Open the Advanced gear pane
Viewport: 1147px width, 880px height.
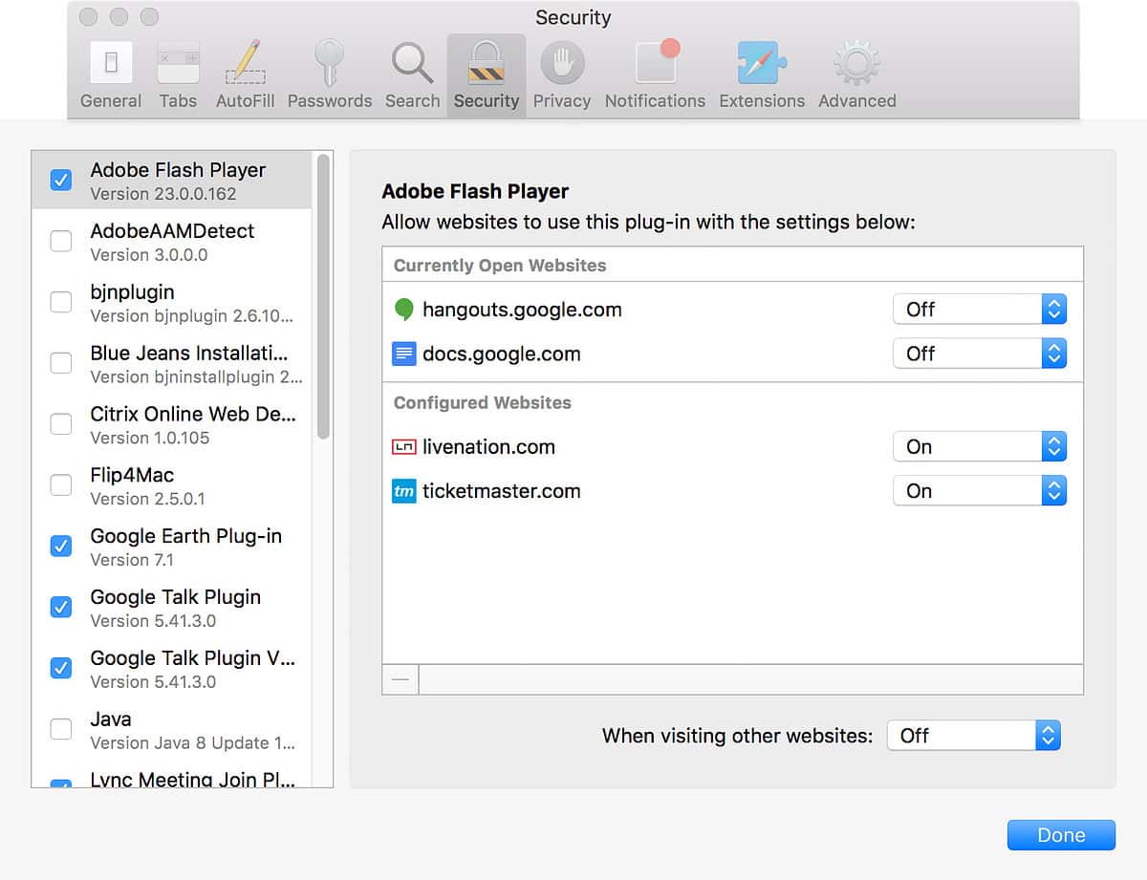tap(857, 75)
